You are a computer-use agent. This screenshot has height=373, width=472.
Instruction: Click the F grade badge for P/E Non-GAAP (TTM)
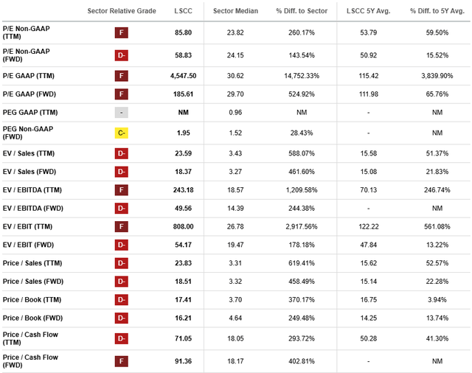[x=121, y=32]
